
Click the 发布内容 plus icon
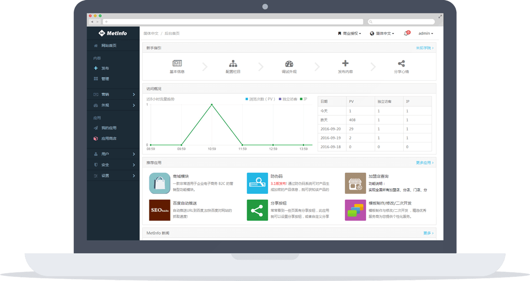click(345, 64)
